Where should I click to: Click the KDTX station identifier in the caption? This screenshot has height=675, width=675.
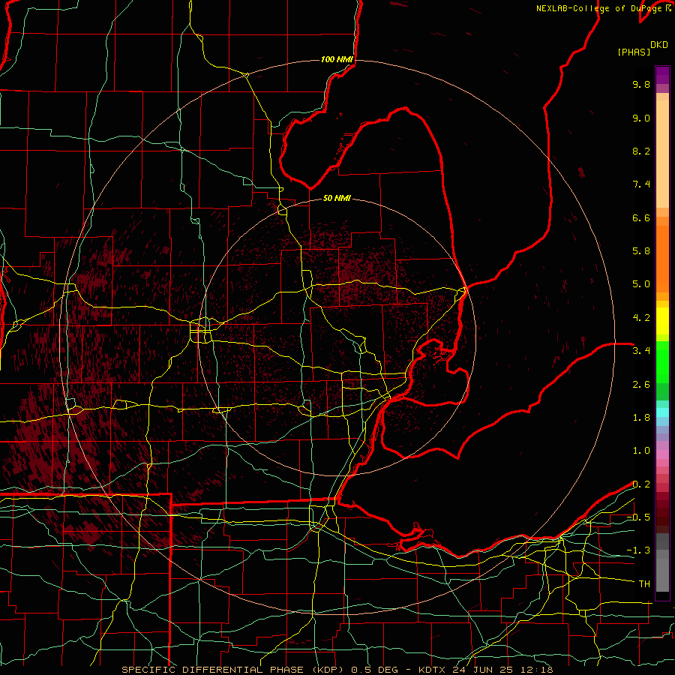pyautogui.click(x=433, y=670)
